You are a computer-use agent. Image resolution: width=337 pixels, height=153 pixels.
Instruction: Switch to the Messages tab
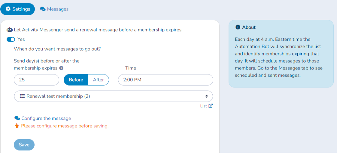(x=54, y=9)
